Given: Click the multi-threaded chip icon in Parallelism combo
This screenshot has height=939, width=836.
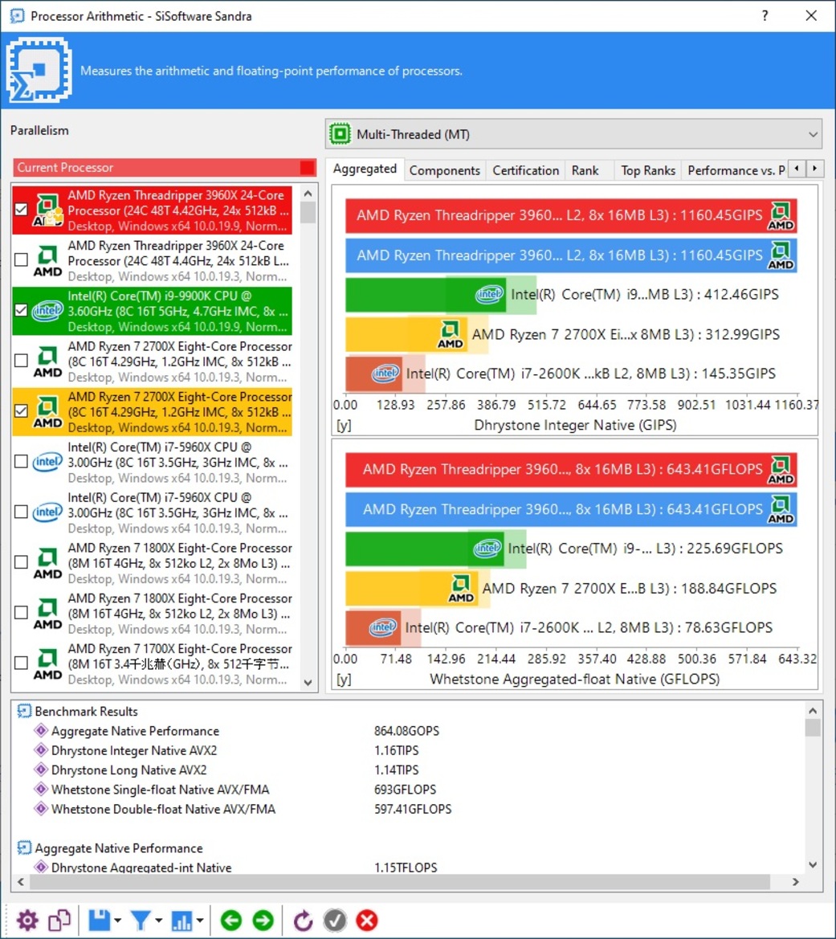Looking at the screenshot, I should click(341, 133).
